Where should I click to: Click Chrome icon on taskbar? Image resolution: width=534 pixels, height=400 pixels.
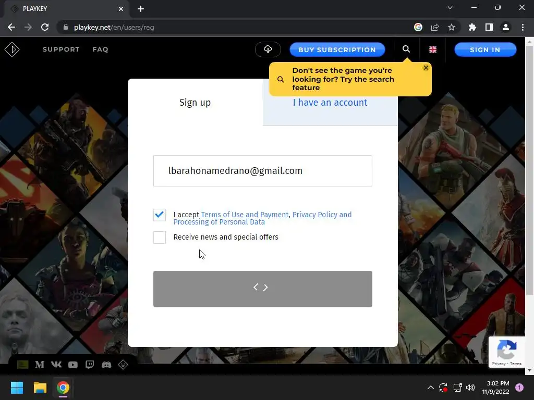click(x=63, y=387)
